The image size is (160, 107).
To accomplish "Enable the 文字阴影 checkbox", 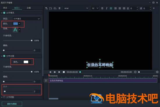I will point(4,97).
